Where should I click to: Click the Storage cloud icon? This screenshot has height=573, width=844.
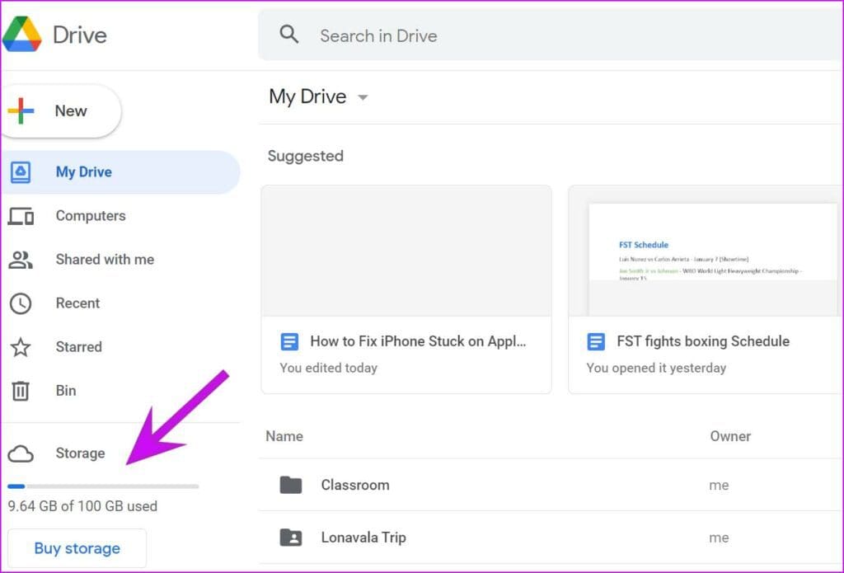(x=21, y=454)
